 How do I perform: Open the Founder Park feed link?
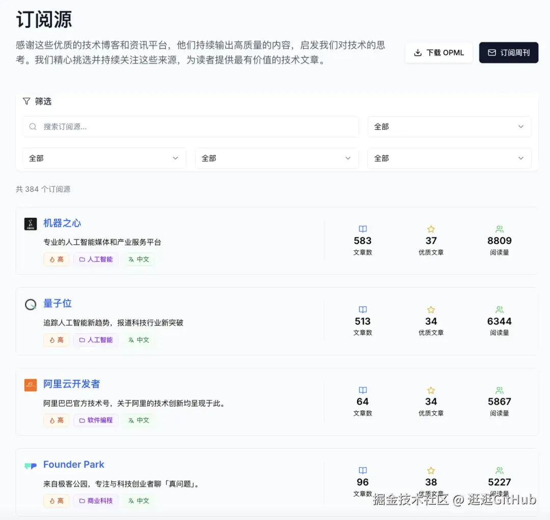pyautogui.click(x=74, y=464)
